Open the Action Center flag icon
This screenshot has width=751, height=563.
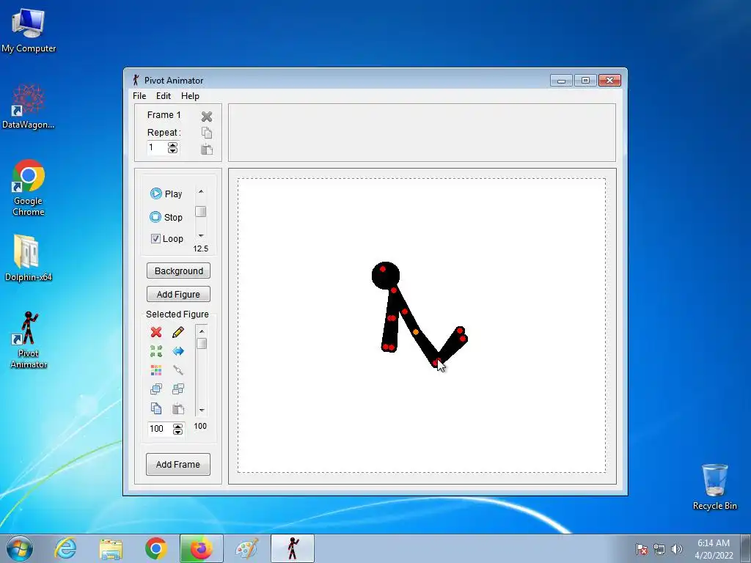click(642, 549)
